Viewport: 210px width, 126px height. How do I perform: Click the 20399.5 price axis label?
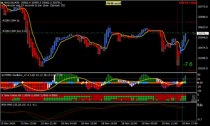click(x=203, y=58)
